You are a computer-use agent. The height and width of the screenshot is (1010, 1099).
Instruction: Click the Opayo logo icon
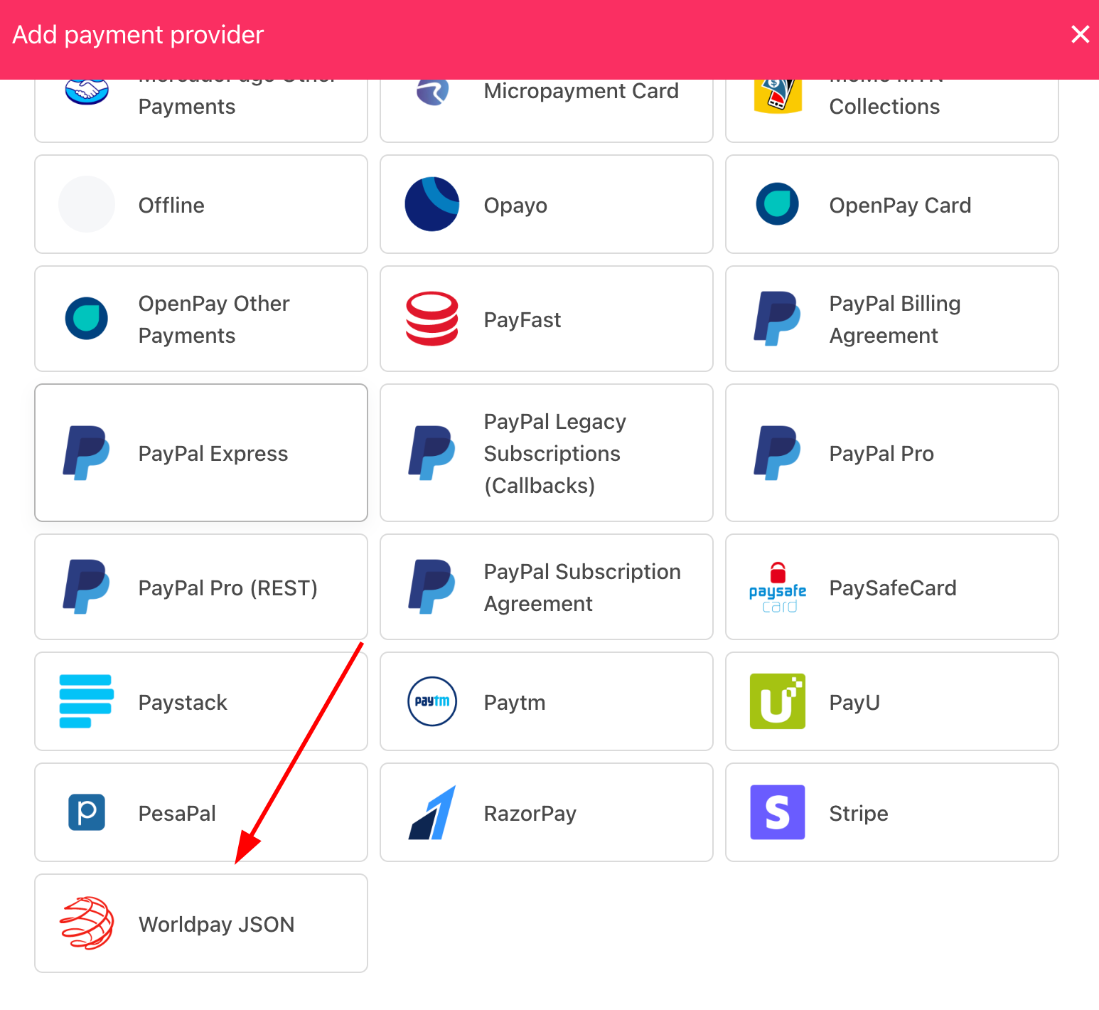coord(432,204)
